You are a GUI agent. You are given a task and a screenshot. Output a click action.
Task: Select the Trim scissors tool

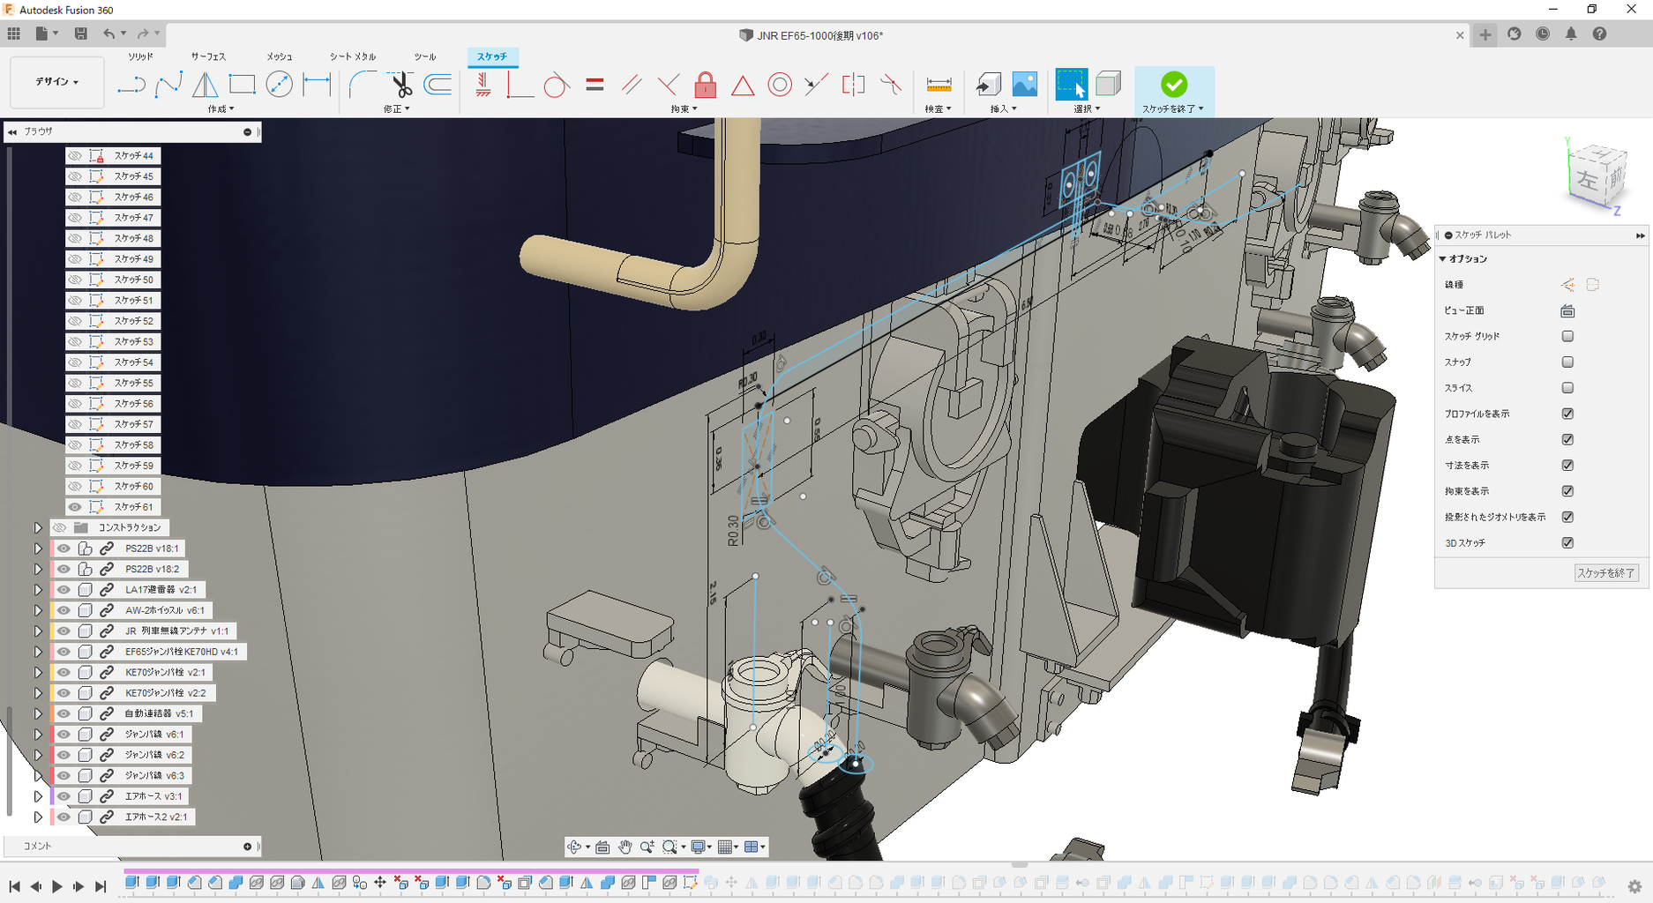click(401, 85)
